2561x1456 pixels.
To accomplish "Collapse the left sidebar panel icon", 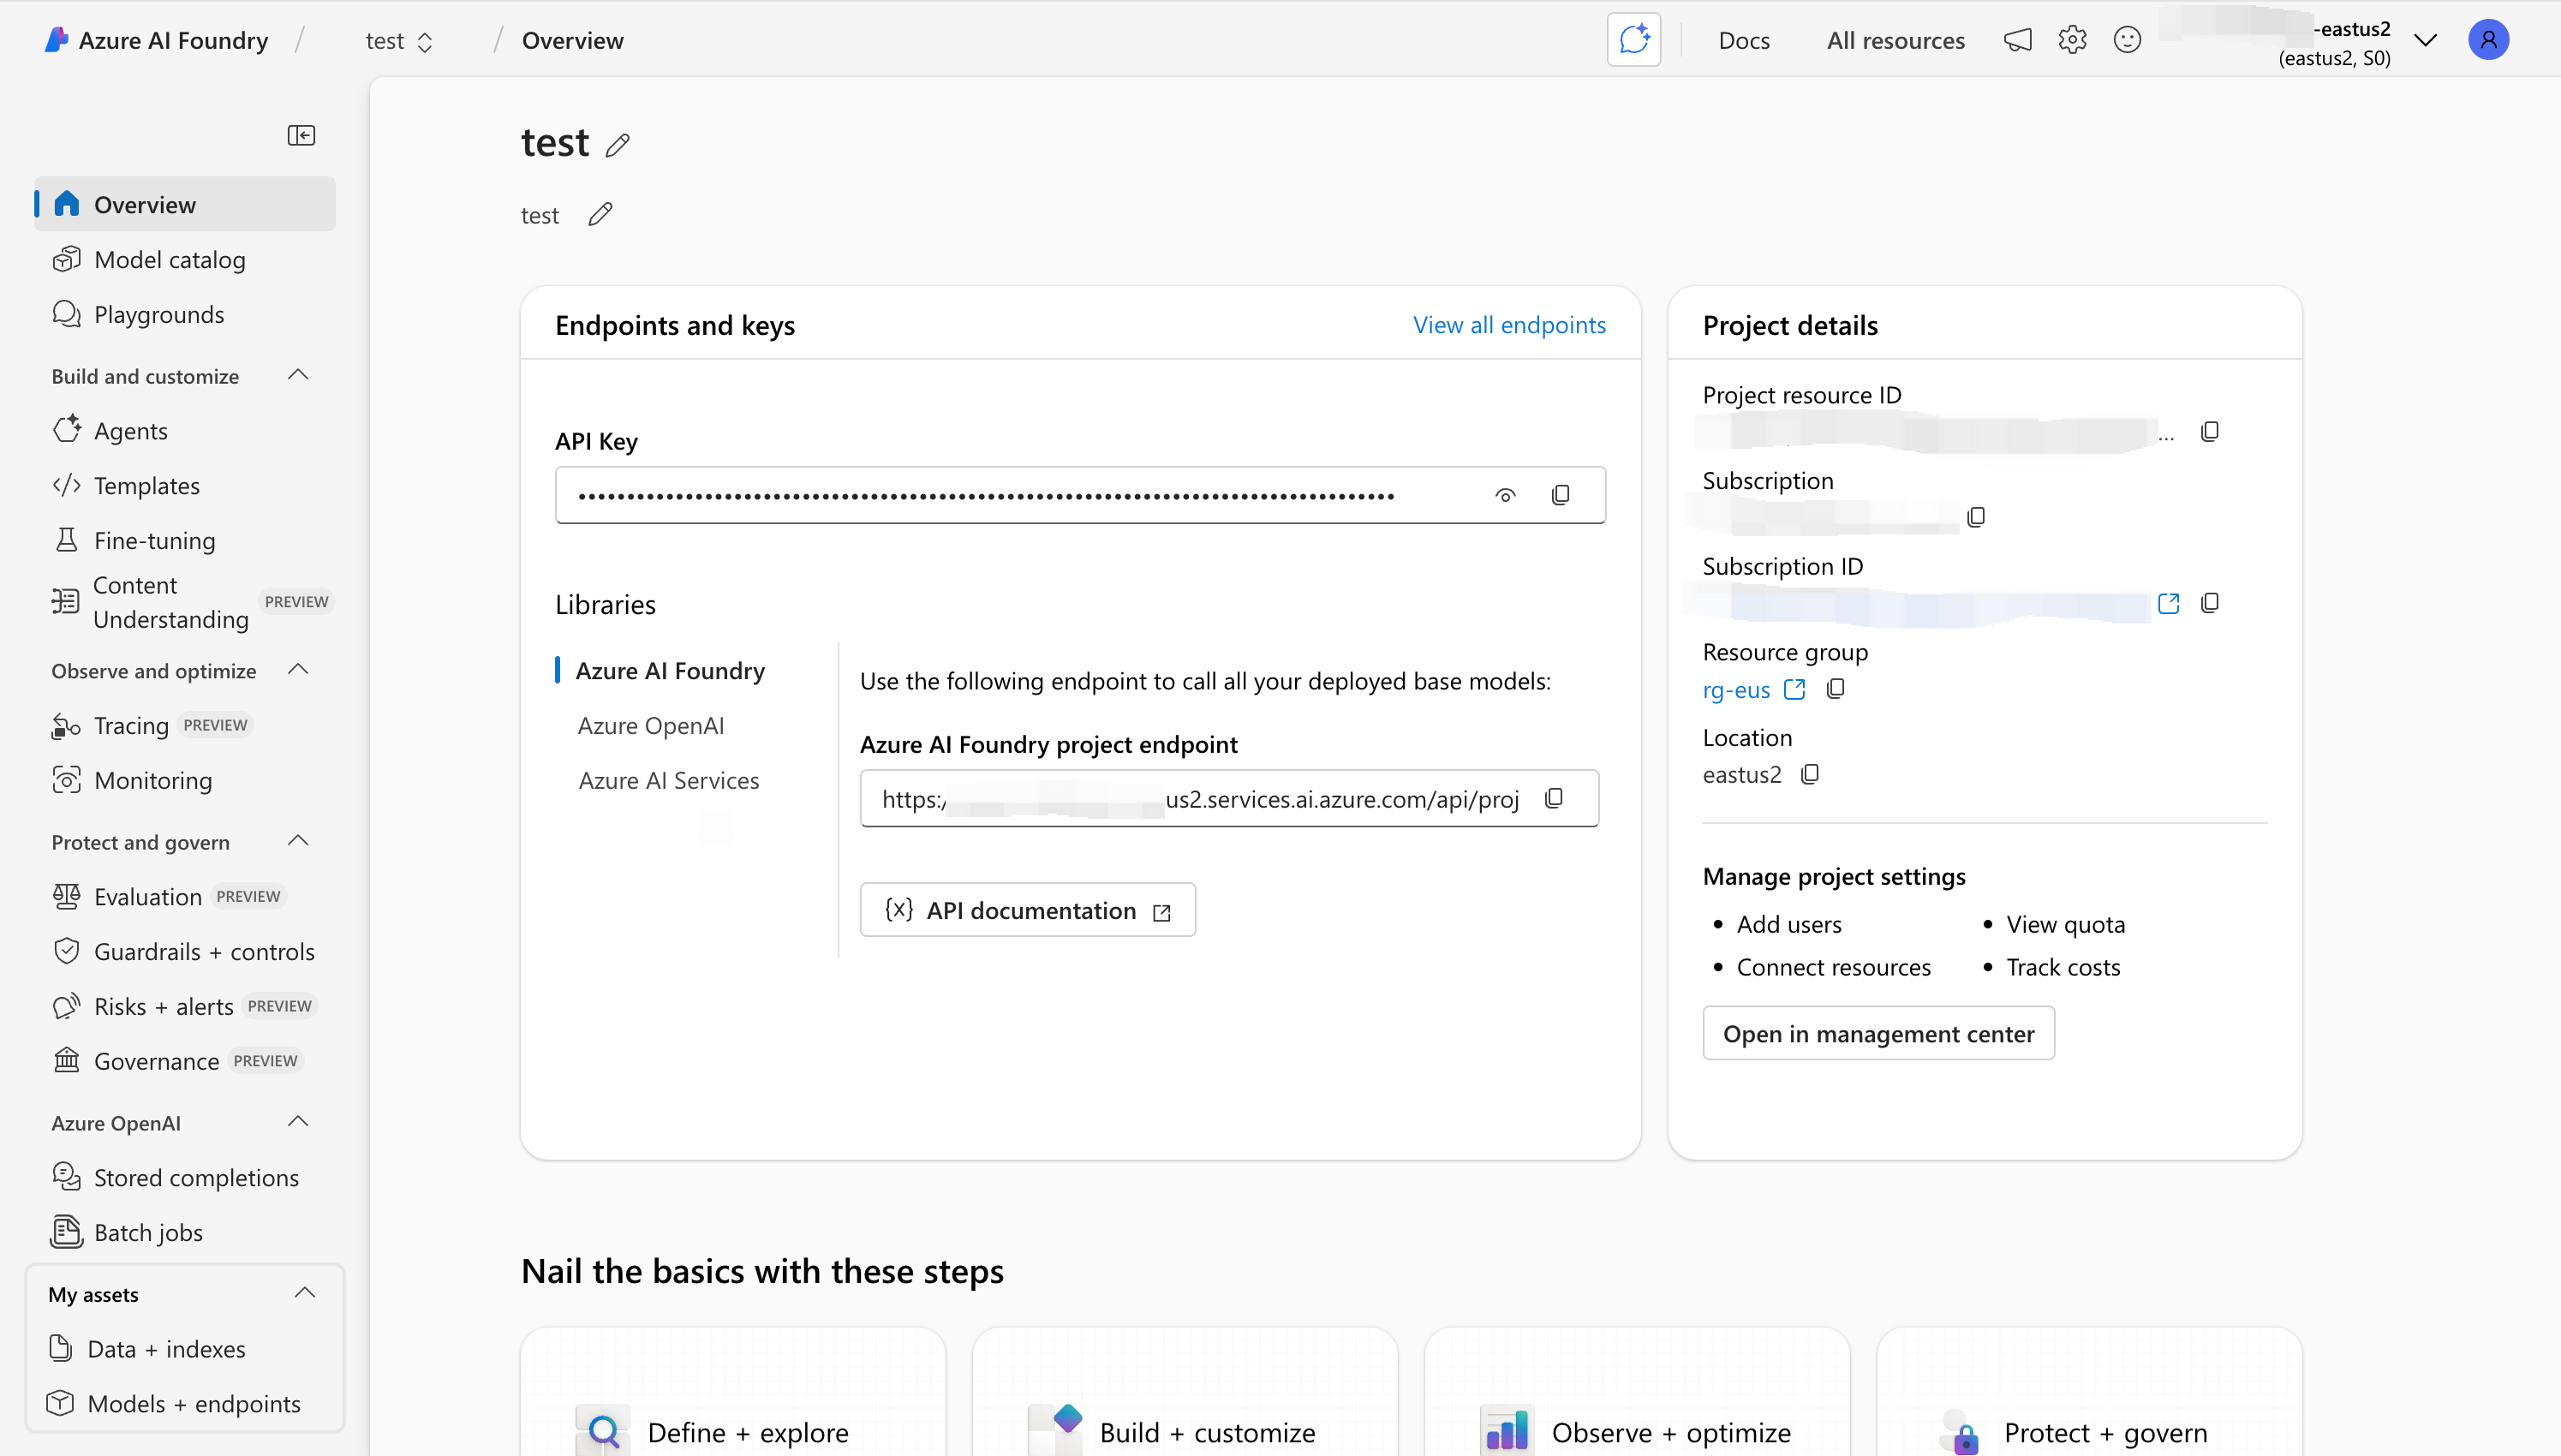I will click(301, 135).
